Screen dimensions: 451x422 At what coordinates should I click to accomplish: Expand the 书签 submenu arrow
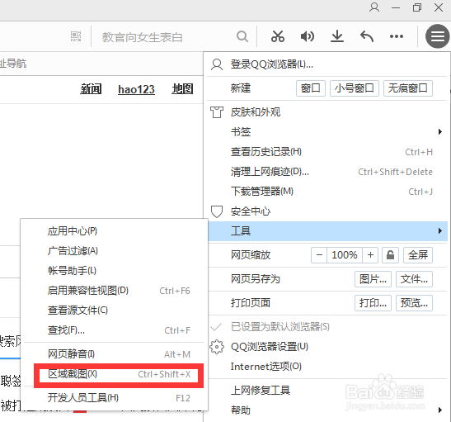439,132
